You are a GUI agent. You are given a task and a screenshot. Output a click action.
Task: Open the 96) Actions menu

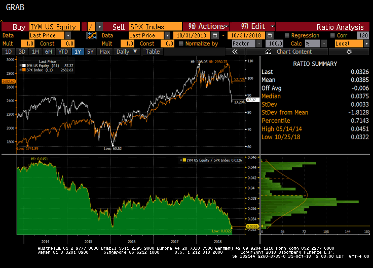pos(206,26)
